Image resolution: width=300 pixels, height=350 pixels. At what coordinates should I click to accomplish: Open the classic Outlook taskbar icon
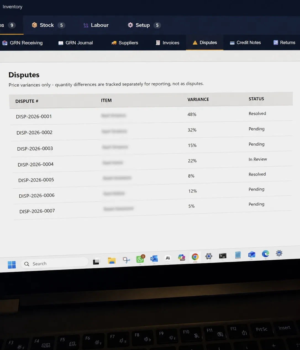click(x=154, y=258)
